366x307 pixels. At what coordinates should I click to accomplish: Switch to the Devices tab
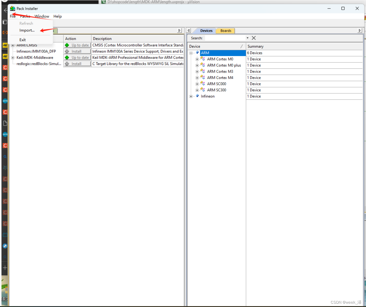point(206,31)
